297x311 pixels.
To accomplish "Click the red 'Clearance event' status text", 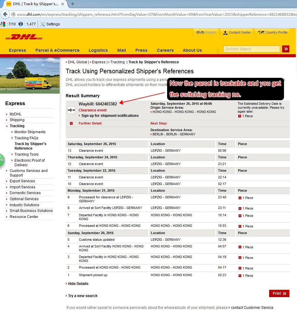I will pos(93,110).
